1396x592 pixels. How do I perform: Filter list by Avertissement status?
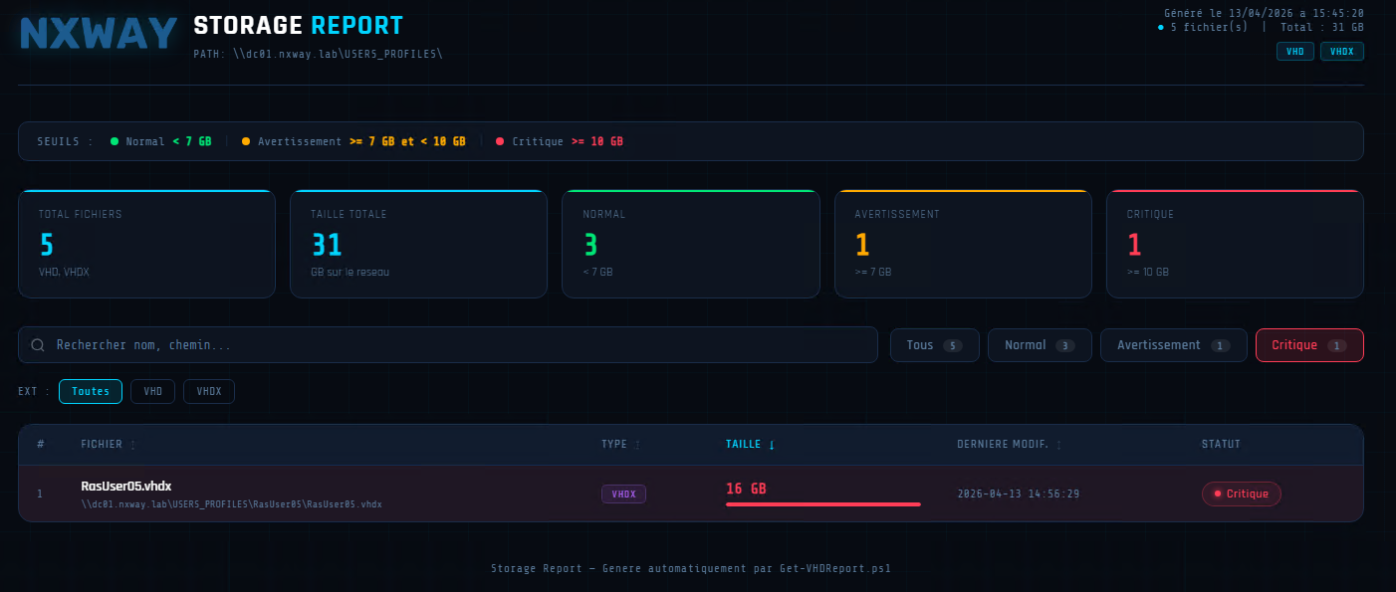[1172, 345]
